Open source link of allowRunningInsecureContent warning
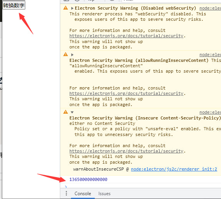 point(210,55)
